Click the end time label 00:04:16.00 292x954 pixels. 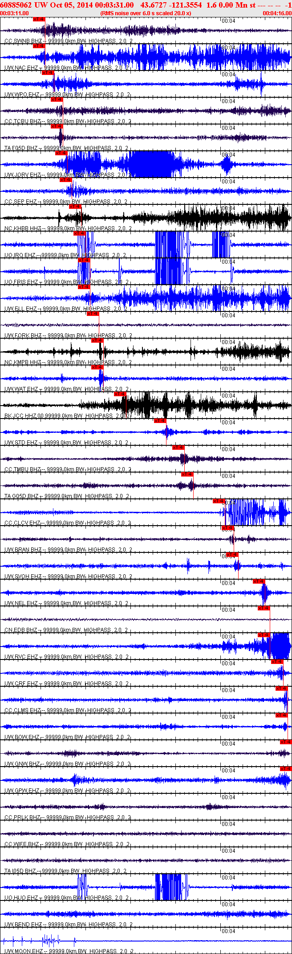(x=277, y=13)
